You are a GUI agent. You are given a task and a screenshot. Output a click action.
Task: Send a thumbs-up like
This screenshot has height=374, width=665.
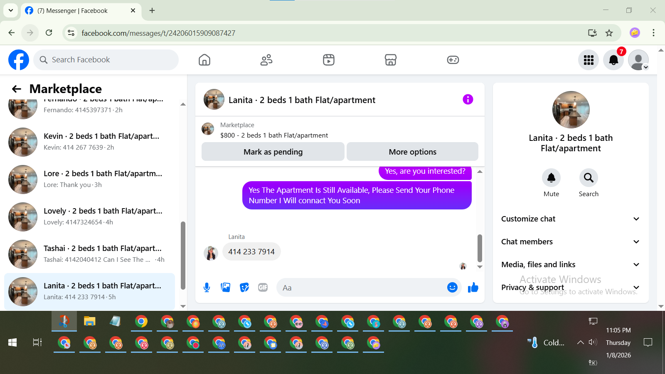[473, 288]
